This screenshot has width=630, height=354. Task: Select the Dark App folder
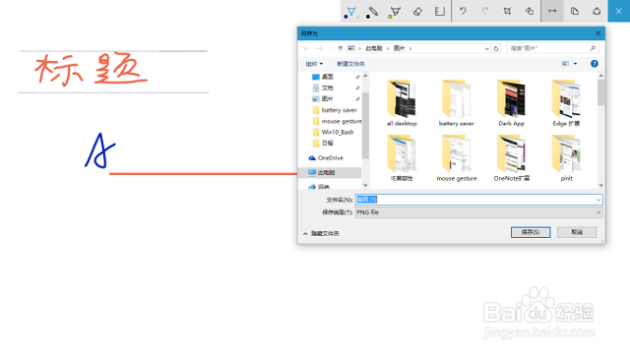click(511, 102)
